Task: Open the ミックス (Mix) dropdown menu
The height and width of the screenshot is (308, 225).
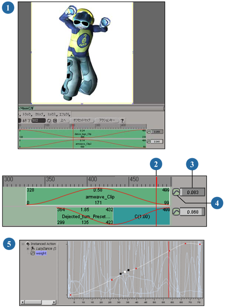Action: click(52, 114)
